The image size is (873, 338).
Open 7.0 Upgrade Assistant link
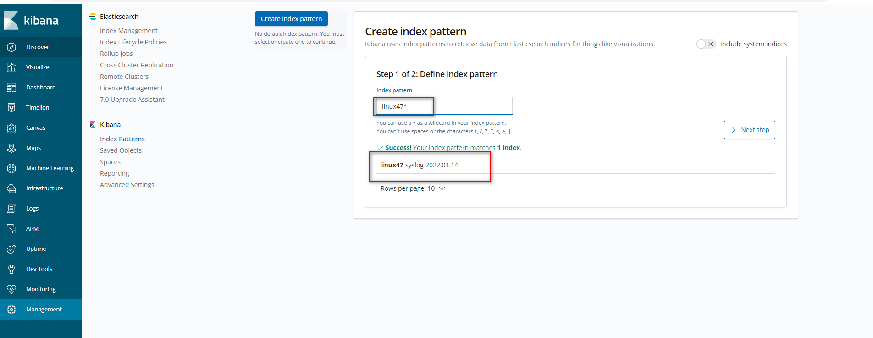(x=132, y=100)
